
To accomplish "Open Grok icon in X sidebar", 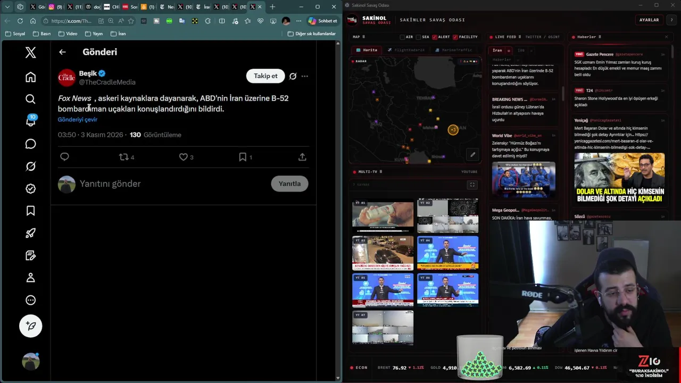I will point(30,166).
